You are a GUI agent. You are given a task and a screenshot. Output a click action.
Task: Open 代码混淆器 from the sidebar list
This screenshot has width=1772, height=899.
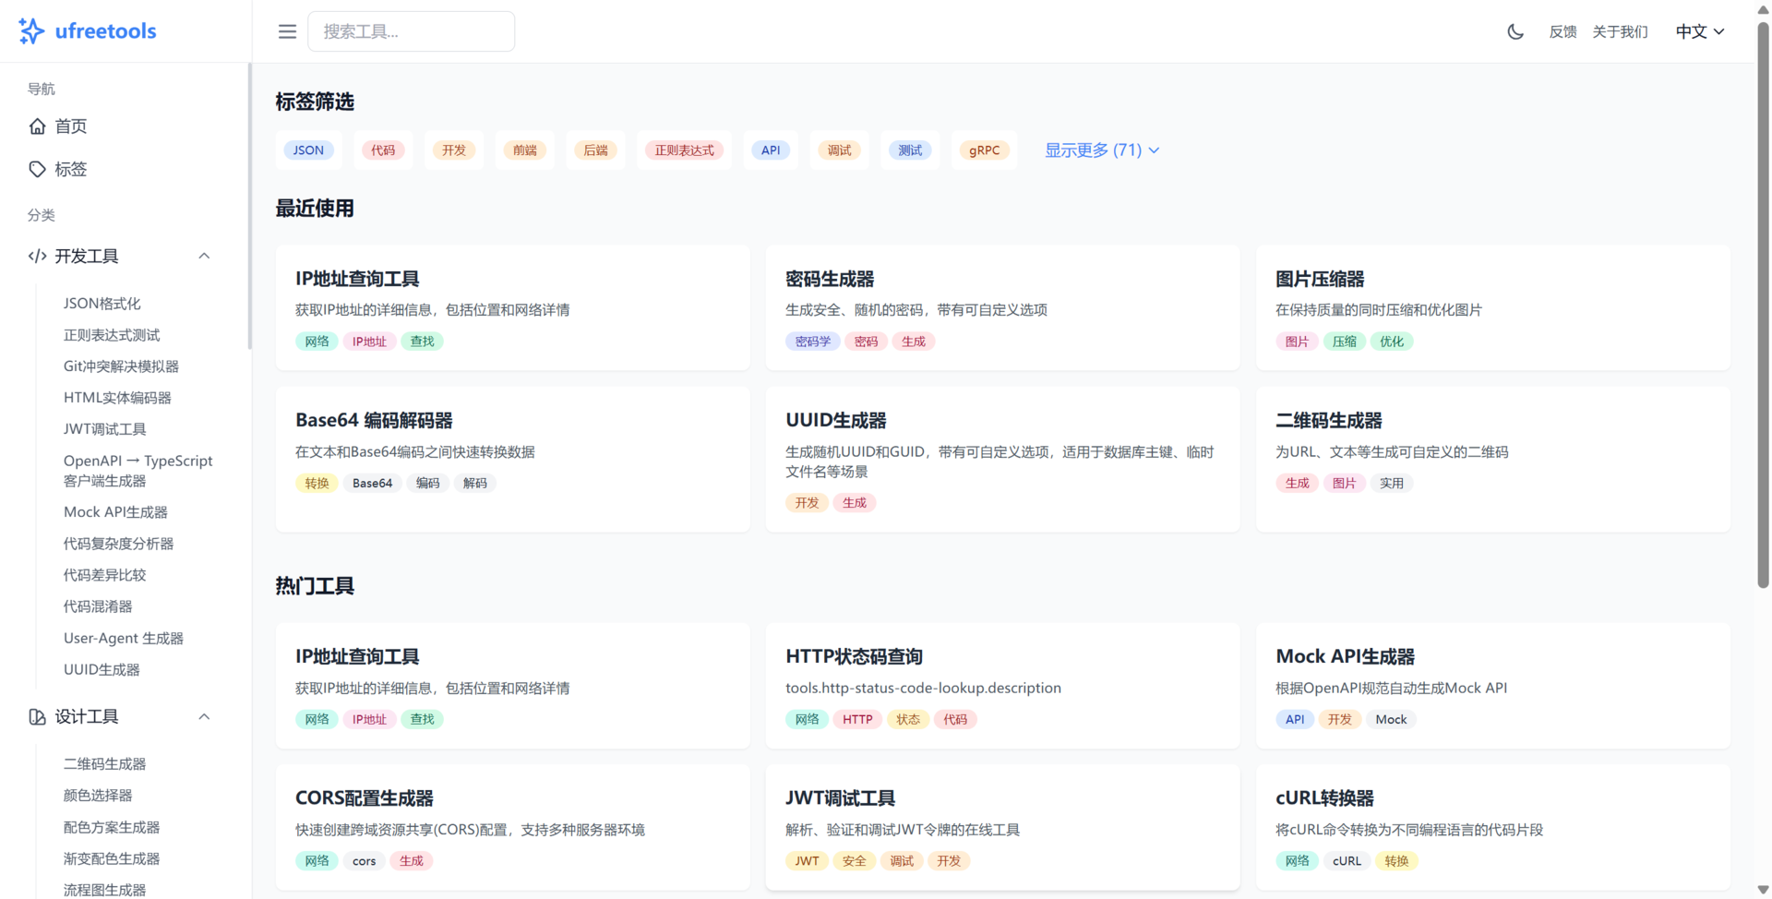pyautogui.click(x=98, y=606)
